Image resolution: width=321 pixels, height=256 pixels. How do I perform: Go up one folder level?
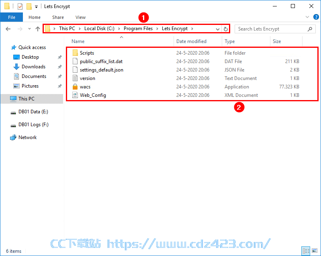pos(38,29)
